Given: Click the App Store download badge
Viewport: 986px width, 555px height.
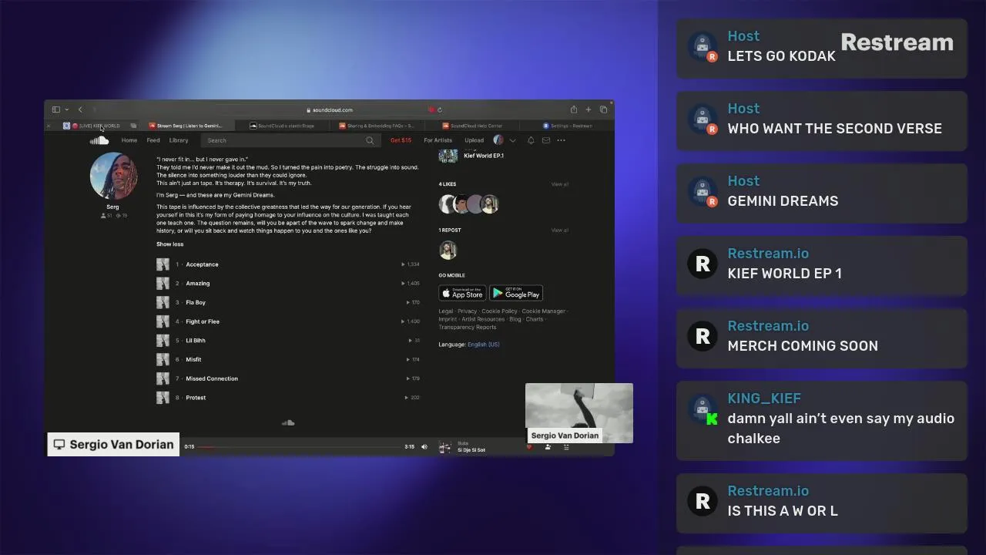Looking at the screenshot, I should [462, 293].
